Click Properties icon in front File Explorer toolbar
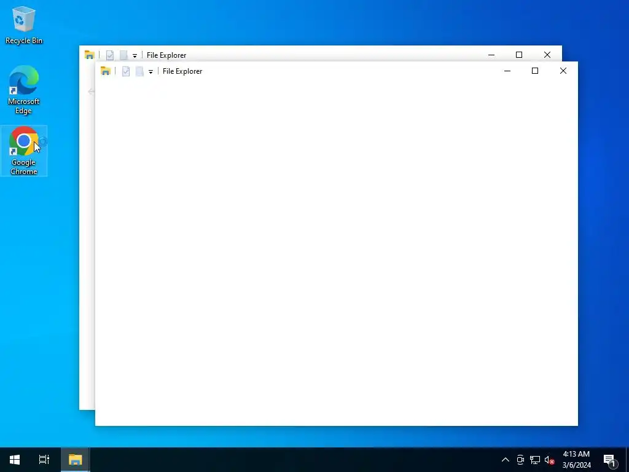This screenshot has width=629, height=472. tap(126, 71)
